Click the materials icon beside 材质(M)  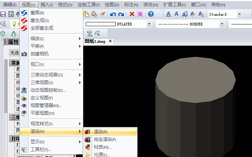[x=87, y=147]
